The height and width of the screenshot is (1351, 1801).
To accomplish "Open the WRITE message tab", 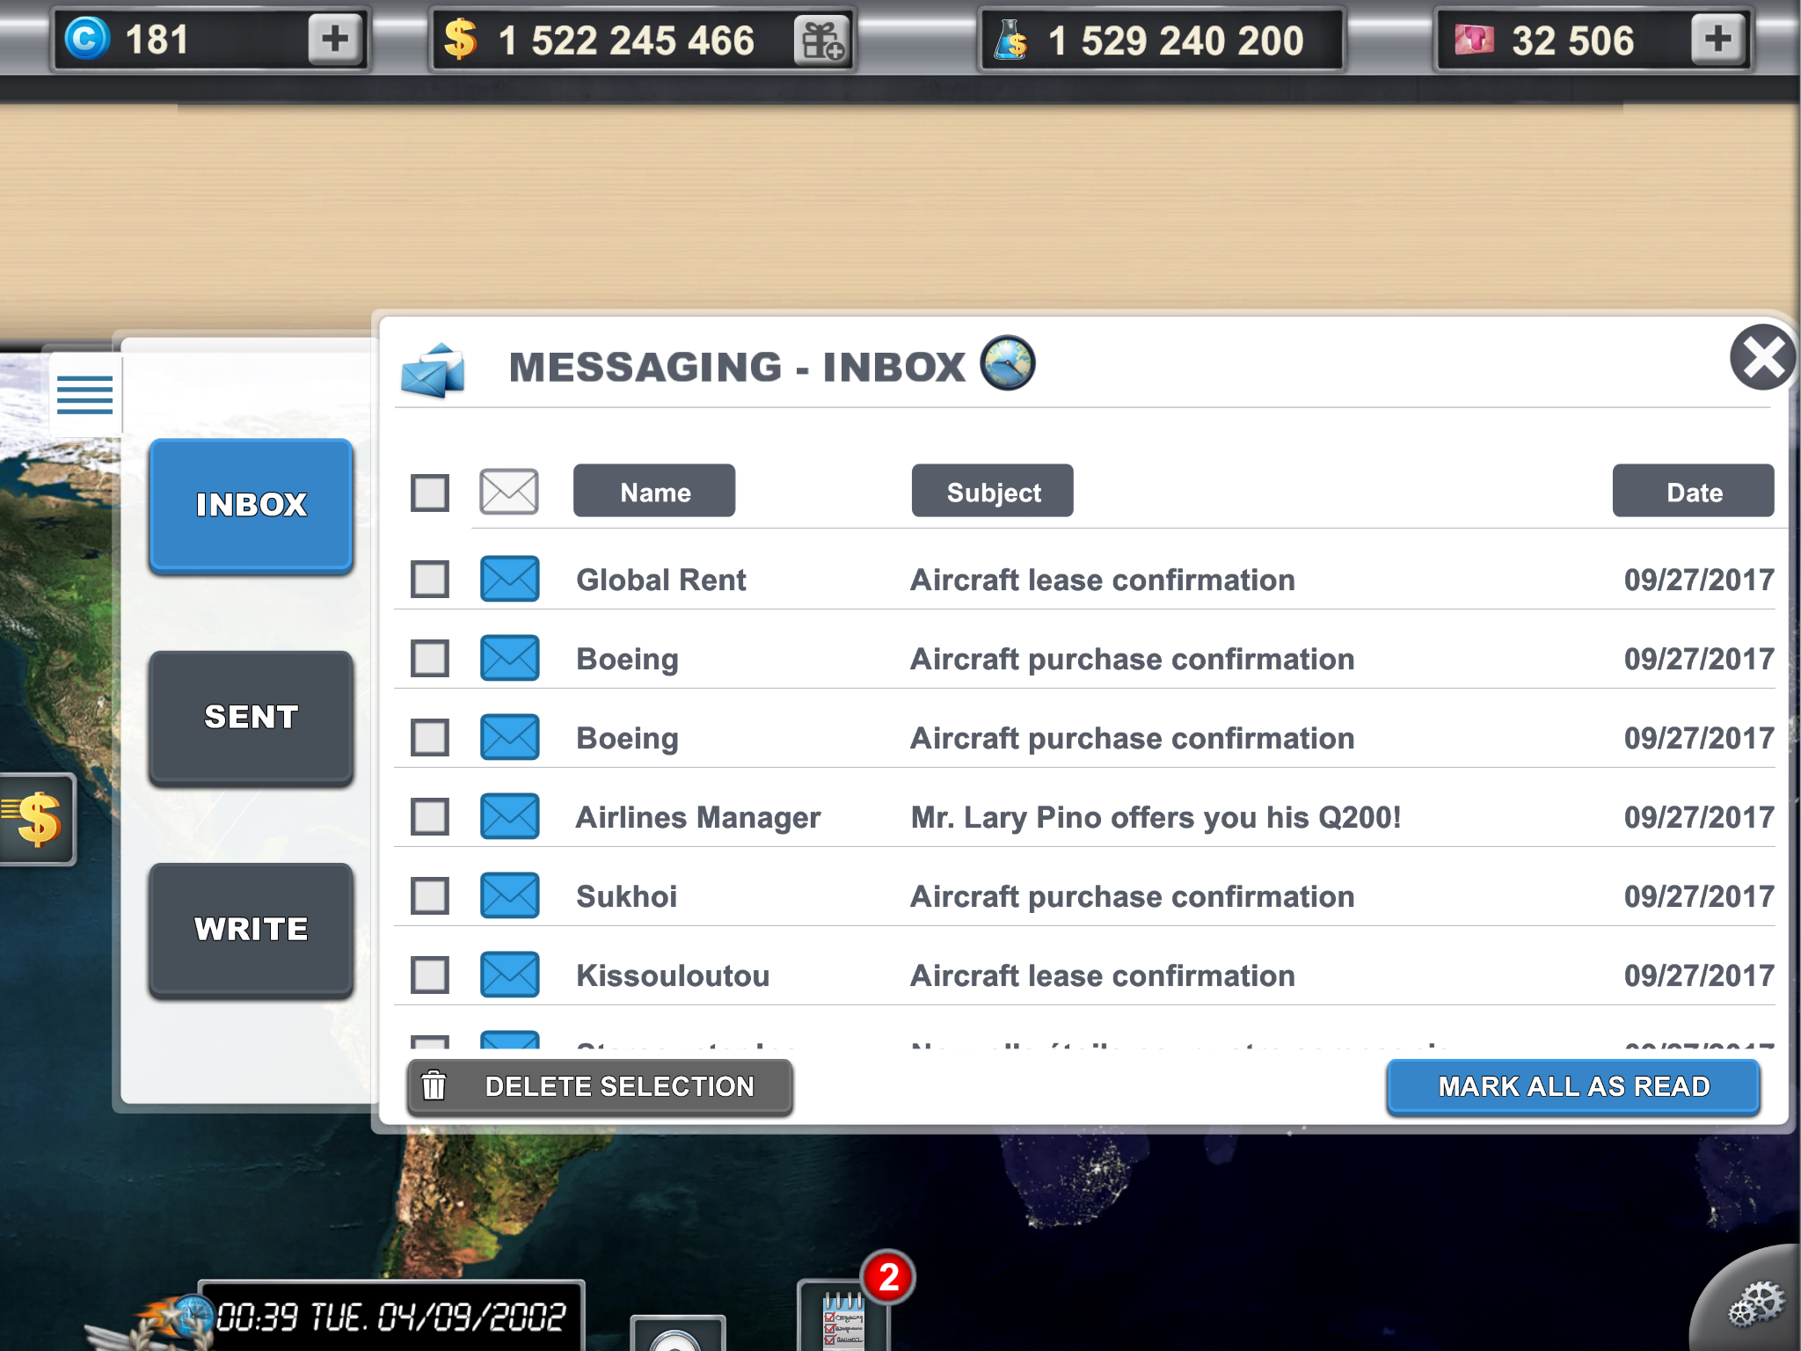I will (252, 930).
